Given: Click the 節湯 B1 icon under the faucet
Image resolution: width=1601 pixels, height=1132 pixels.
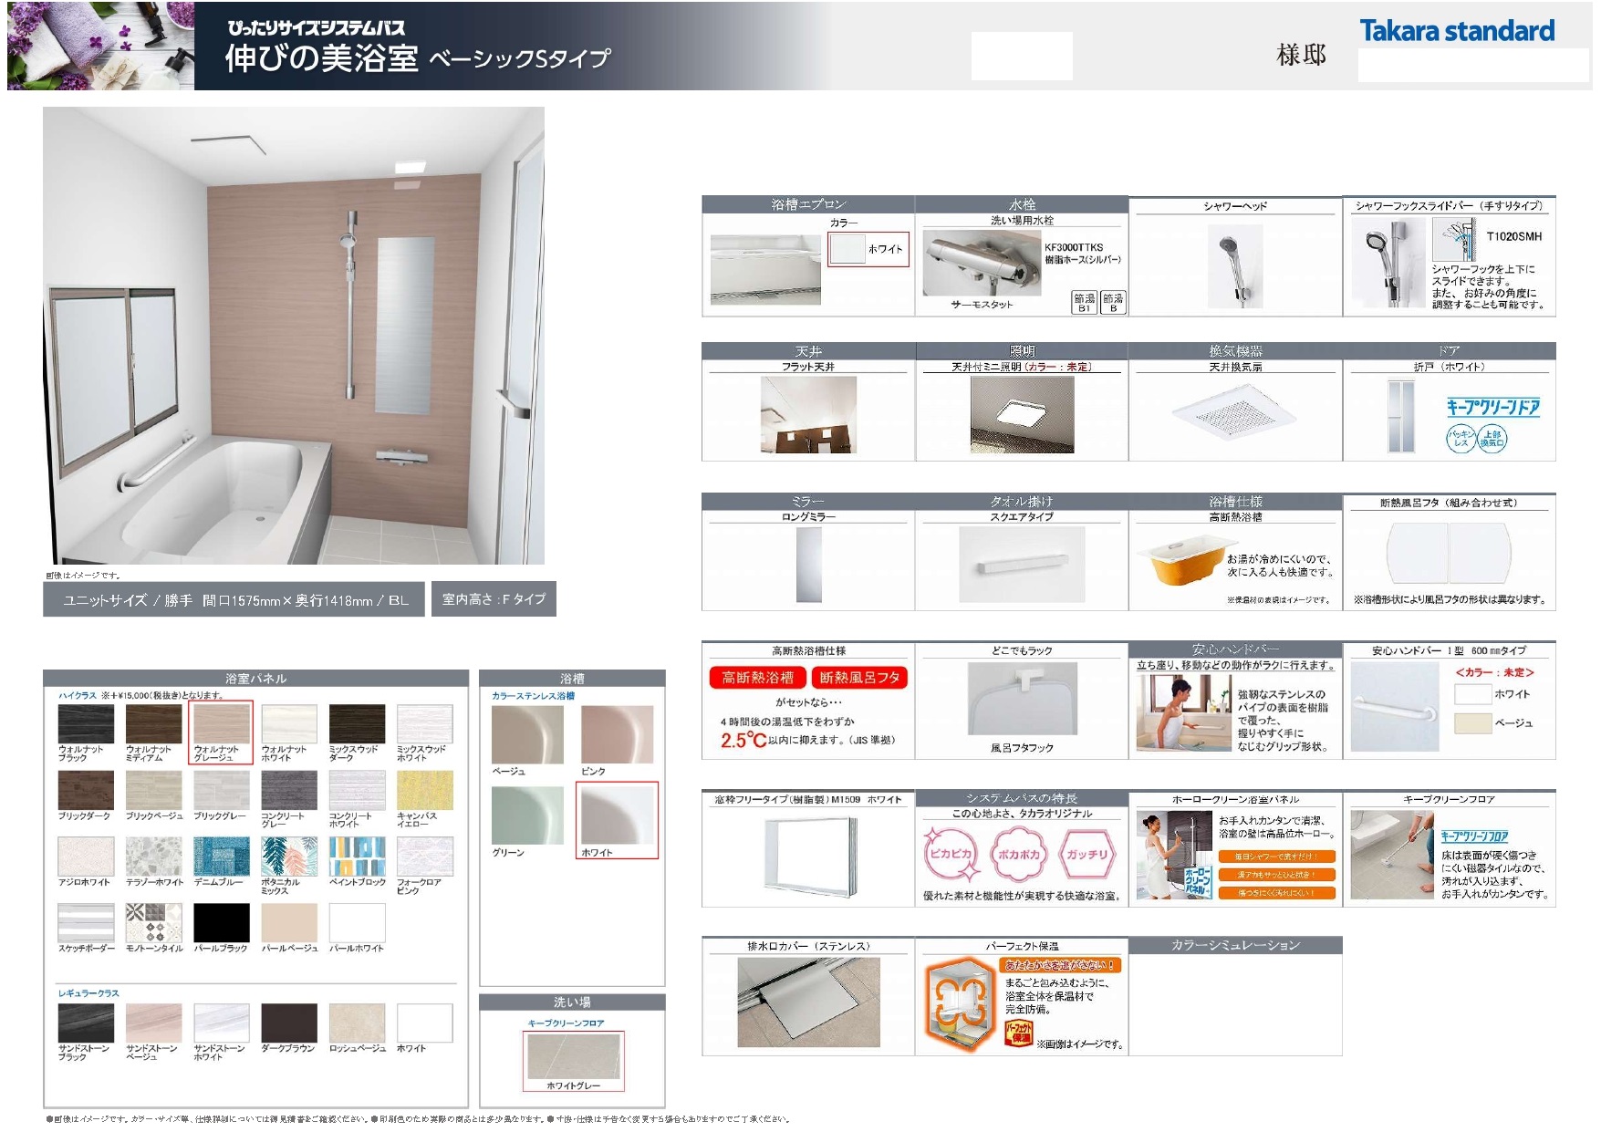Looking at the screenshot, I should coord(1084,303).
